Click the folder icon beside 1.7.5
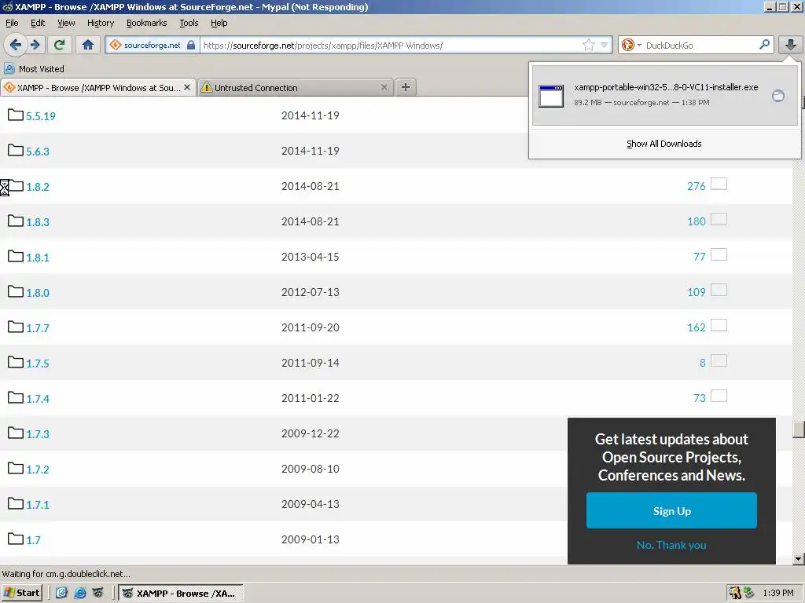This screenshot has height=603, width=805. pyautogui.click(x=16, y=362)
